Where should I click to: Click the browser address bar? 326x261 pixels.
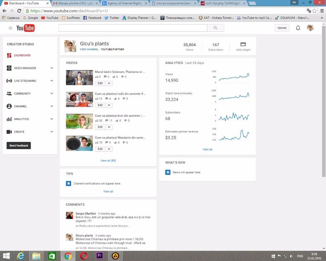click(x=166, y=11)
